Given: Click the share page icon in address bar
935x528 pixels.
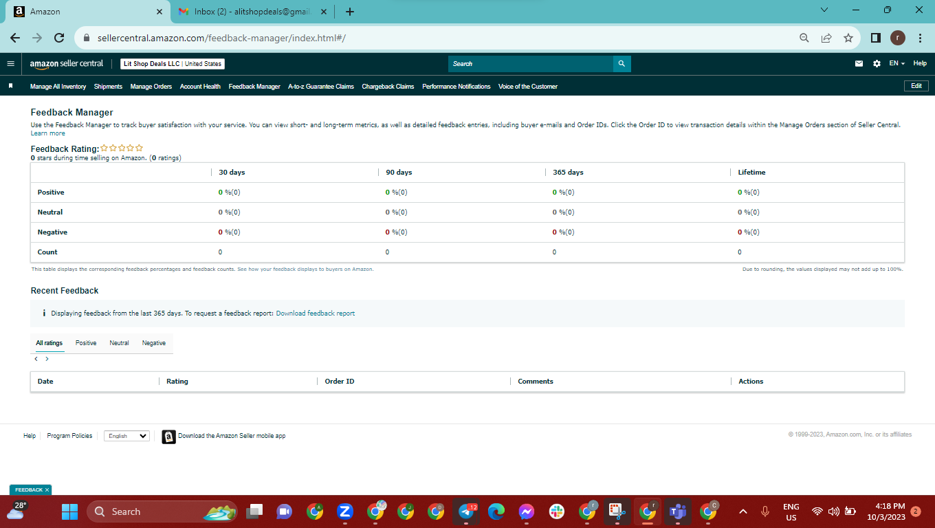Looking at the screenshot, I should click(826, 38).
